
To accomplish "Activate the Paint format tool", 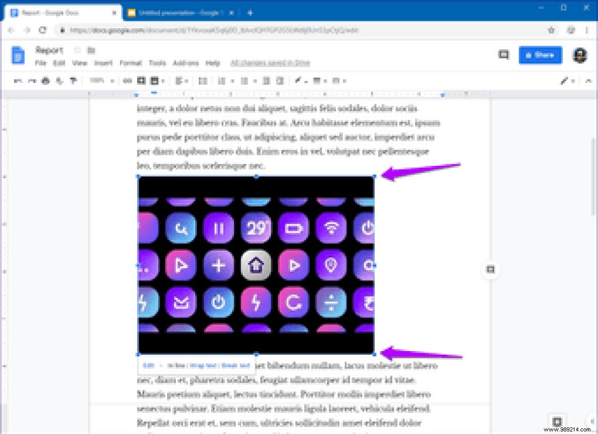I will pyautogui.click(x=74, y=81).
